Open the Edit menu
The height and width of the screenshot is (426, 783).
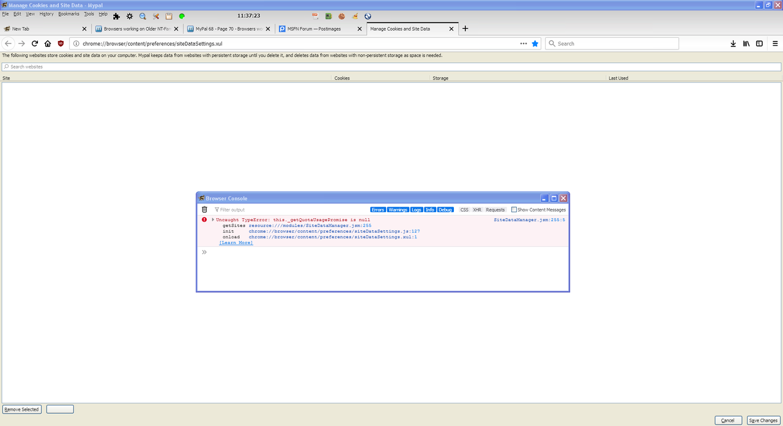click(17, 13)
